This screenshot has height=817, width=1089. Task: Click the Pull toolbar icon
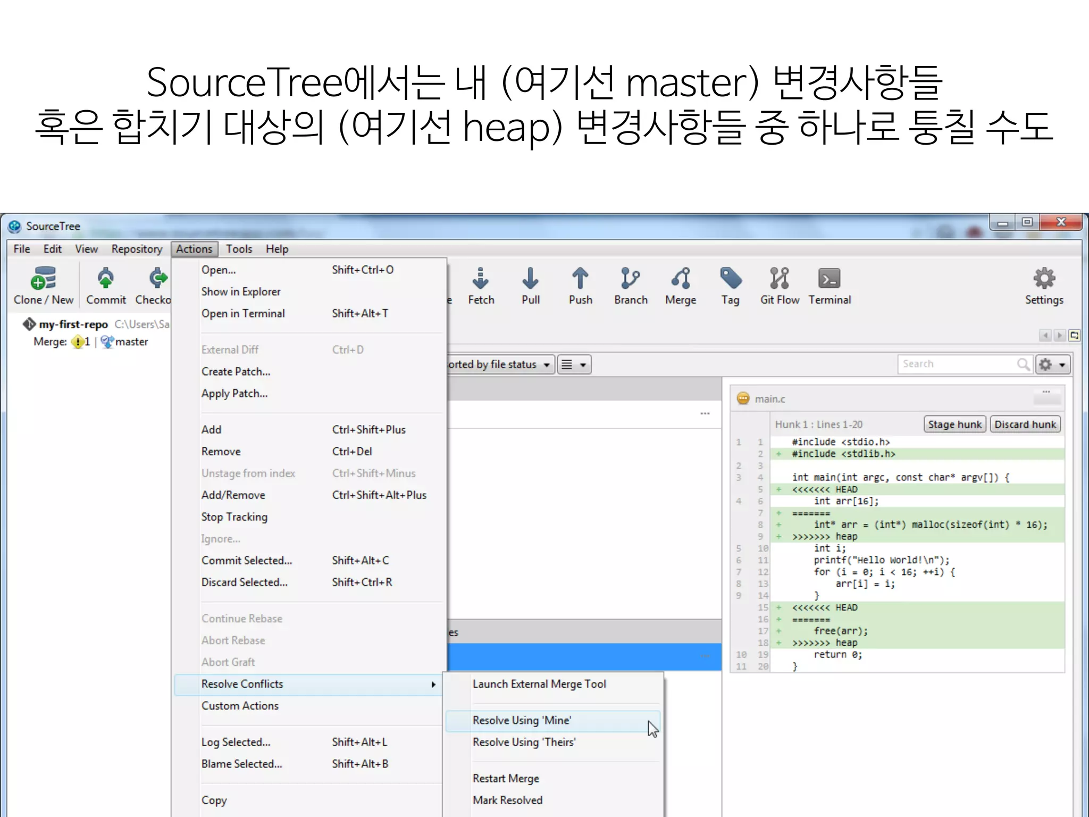(x=530, y=278)
